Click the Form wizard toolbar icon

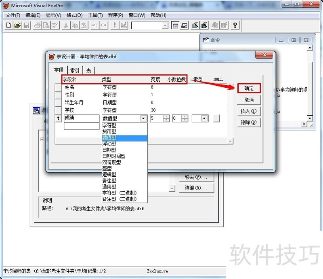[x=195, y=25]
